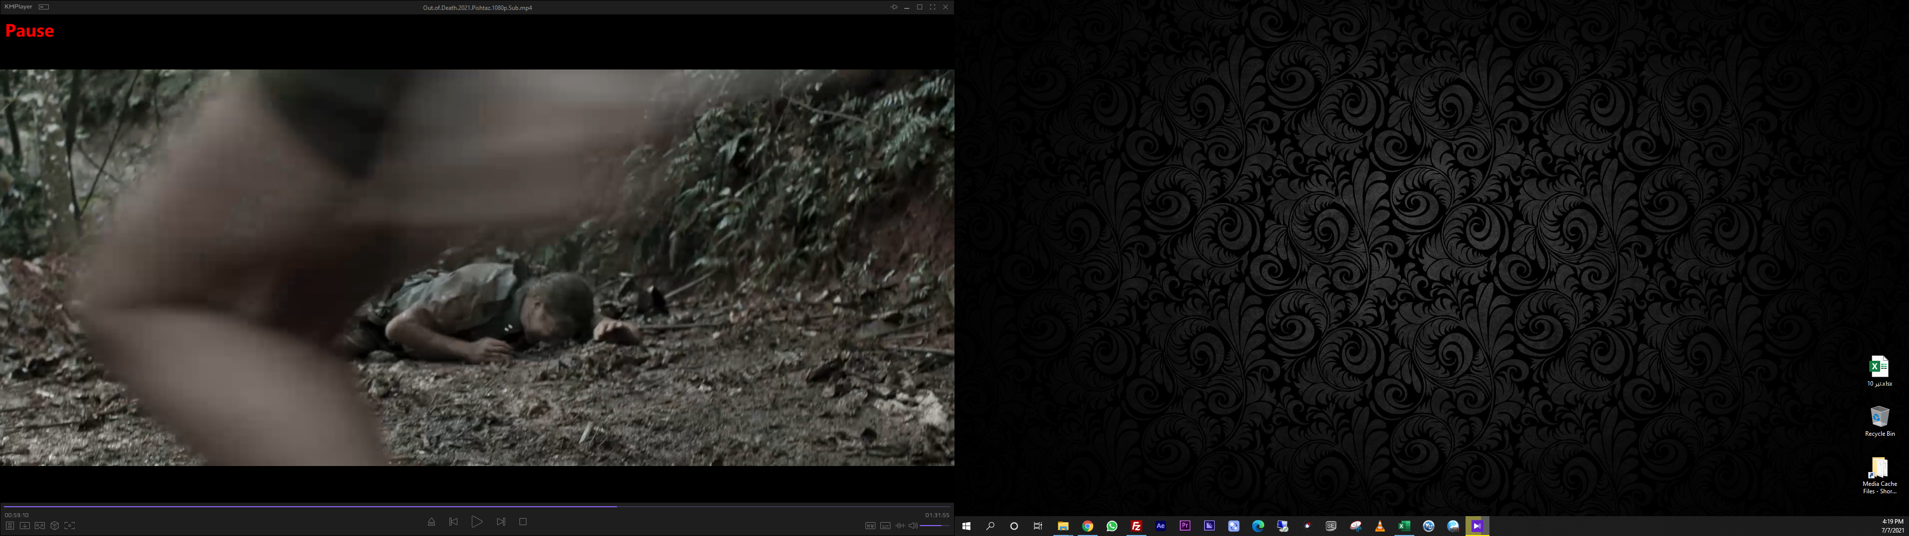This screenshot has height=536, width=1909.
Task: Toggle the subtitles icon
Action: [885, 526]
